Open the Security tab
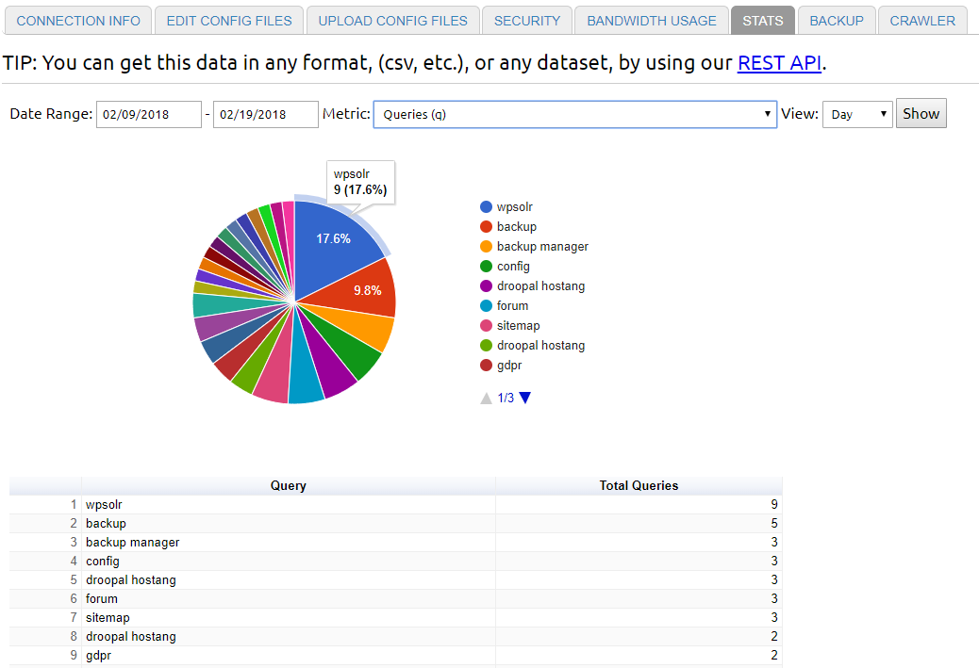Screen dimensions: 979x668 point(526,20)
